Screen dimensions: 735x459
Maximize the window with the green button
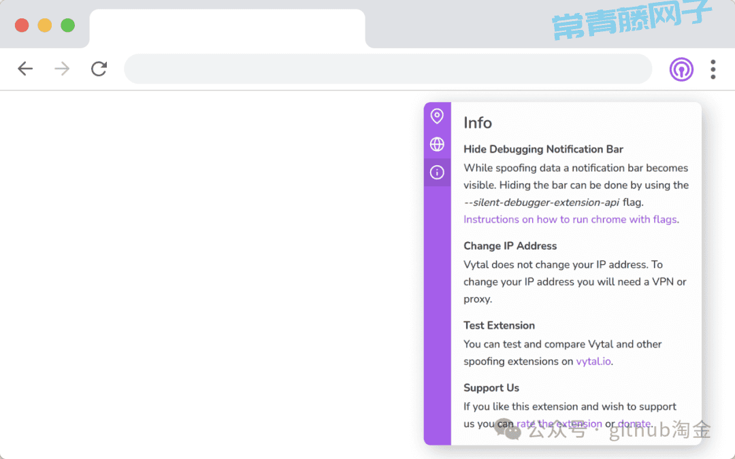click(x=68, y=25)
